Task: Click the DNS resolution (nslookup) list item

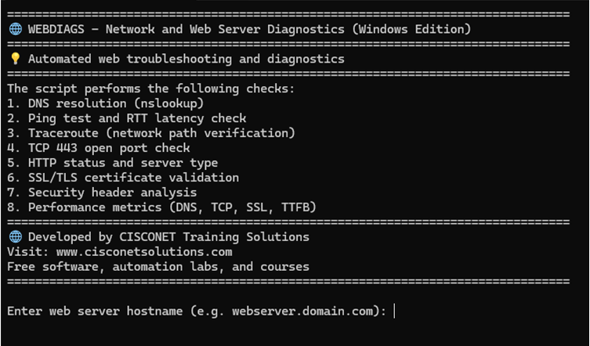Action: coord(105,103)
